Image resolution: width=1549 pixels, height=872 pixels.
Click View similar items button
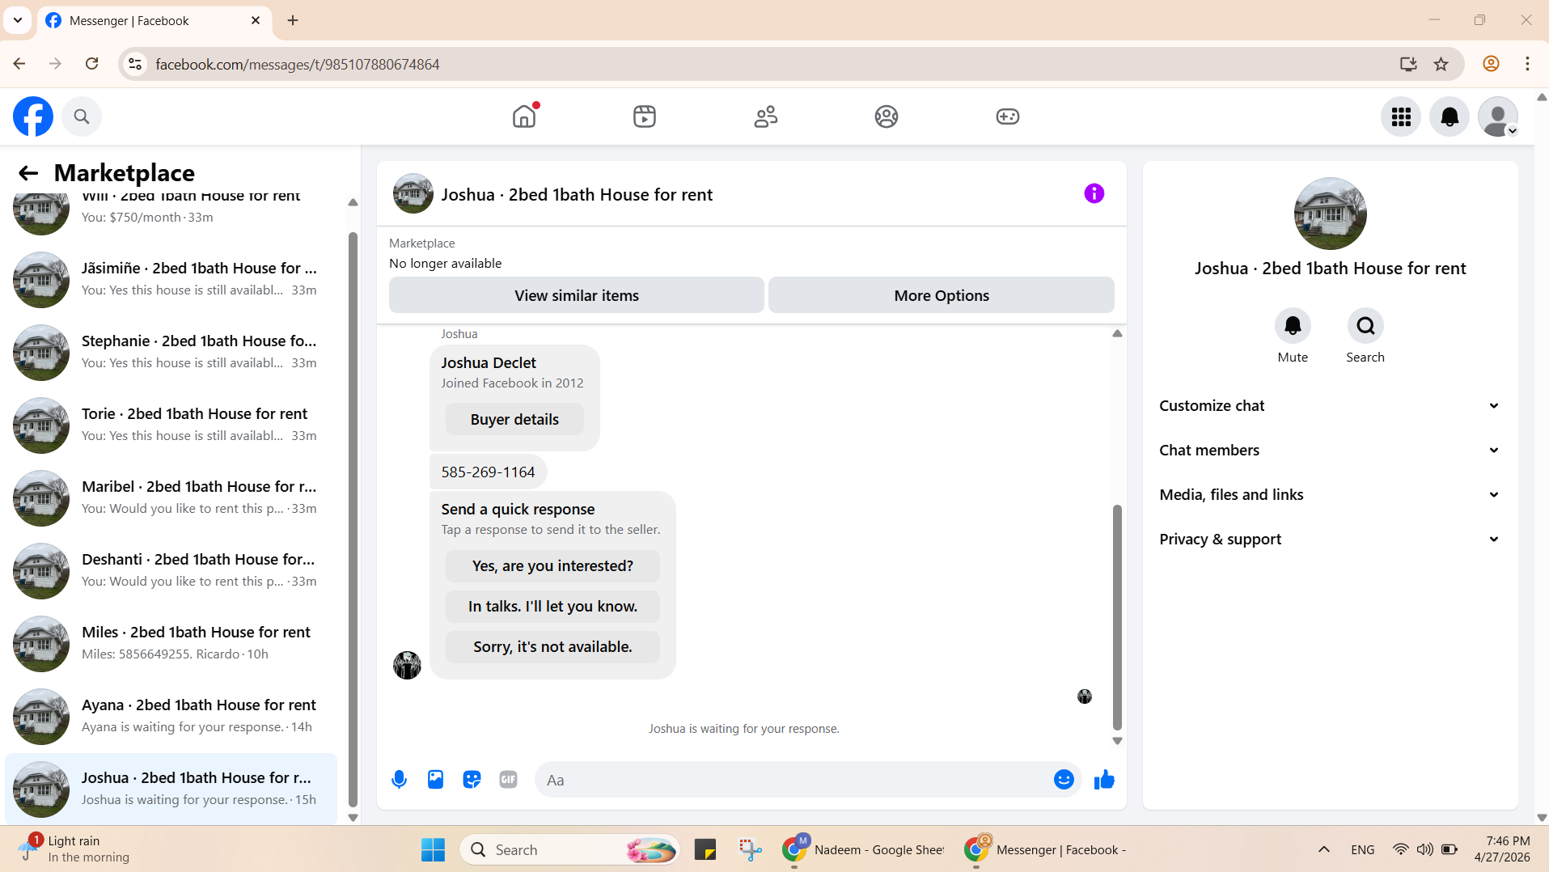click(577, 295)
